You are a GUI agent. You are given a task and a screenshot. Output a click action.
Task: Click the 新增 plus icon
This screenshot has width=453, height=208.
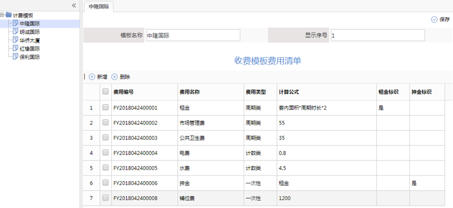(92, 77)
